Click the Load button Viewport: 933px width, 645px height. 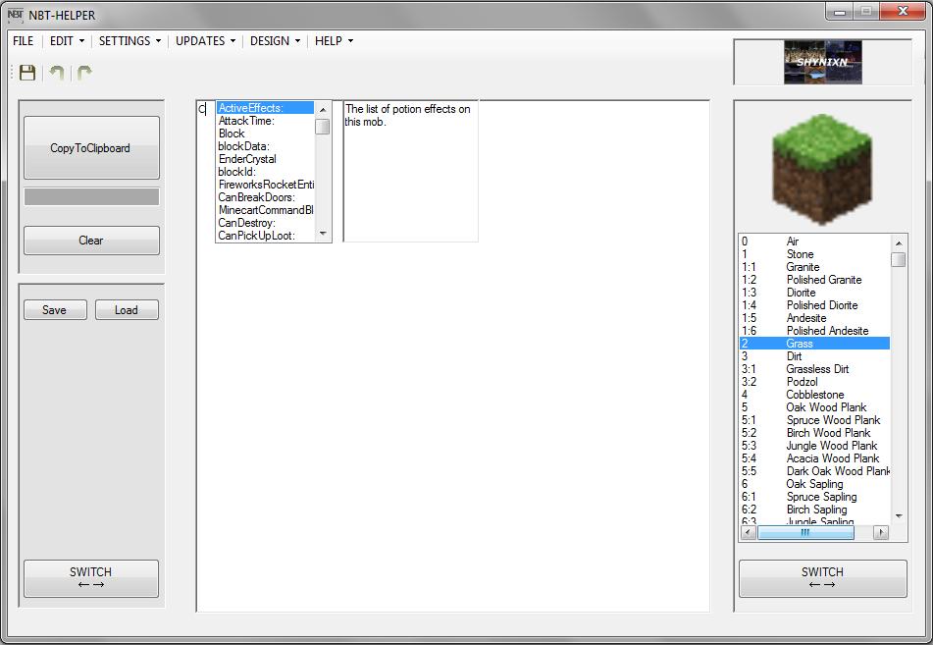click(x=125, y=308)
